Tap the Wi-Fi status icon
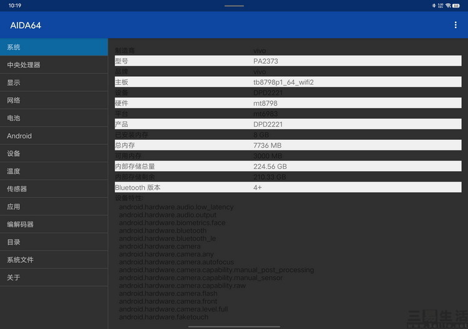This screenshot has width=468, height=329. [448, 6]
